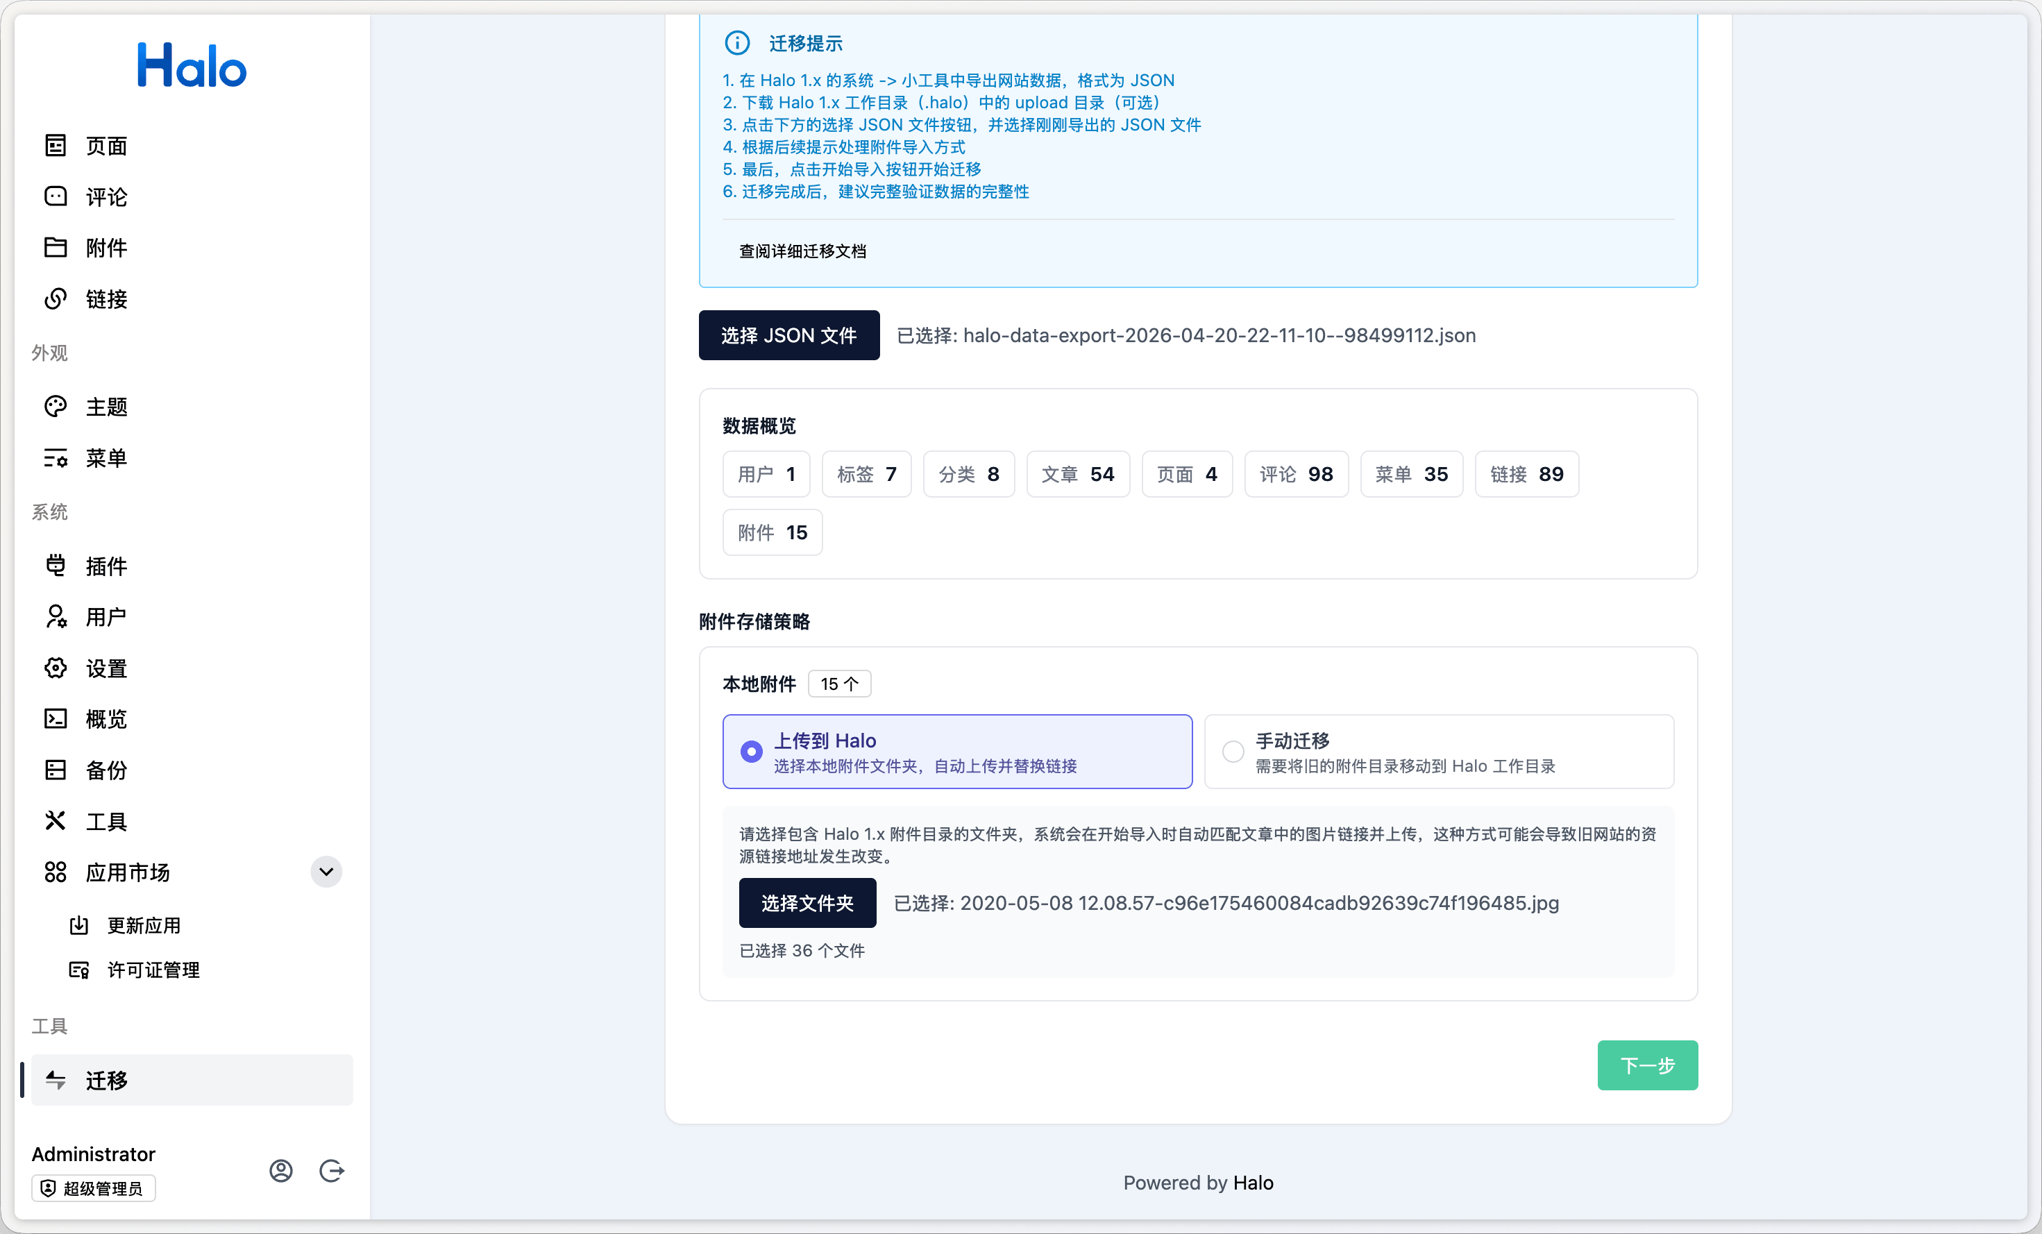Image resolution: width=2042 pixels, height=1234 pixels.
Task: Collapse the 应用市场 chevron
Action: click(326, 872)
